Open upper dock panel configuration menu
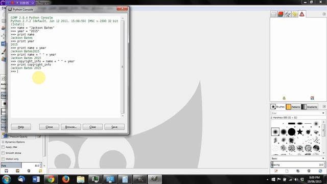 pyautogui.click(x=324, y=14)
